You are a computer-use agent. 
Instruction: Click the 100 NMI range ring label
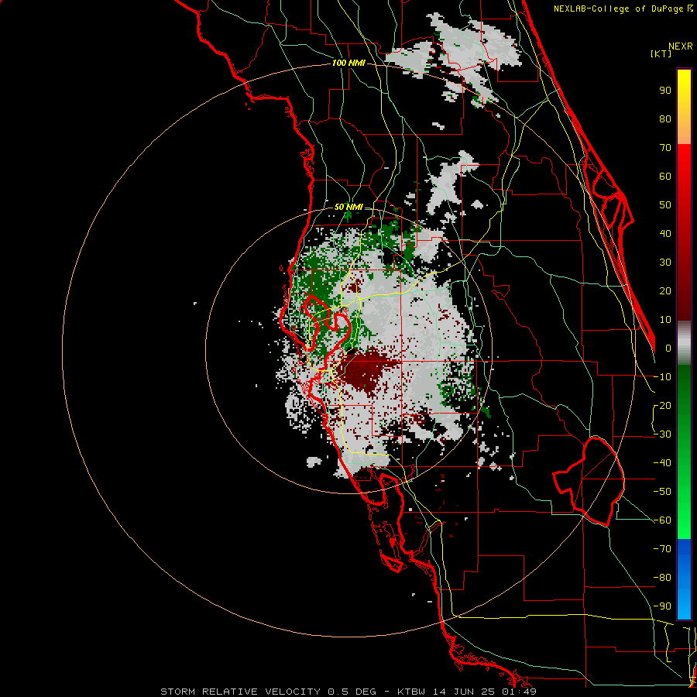pyautogui.click(x=348, y=64)
